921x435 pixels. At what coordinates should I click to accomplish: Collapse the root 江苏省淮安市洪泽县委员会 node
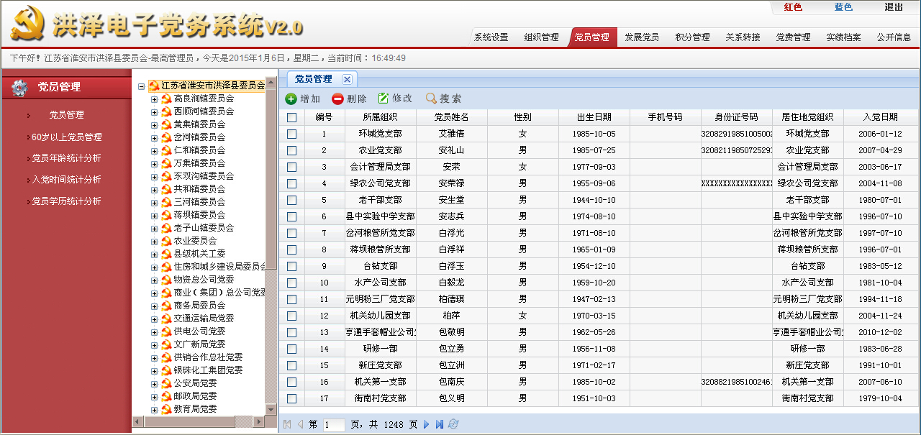point(141,86)
